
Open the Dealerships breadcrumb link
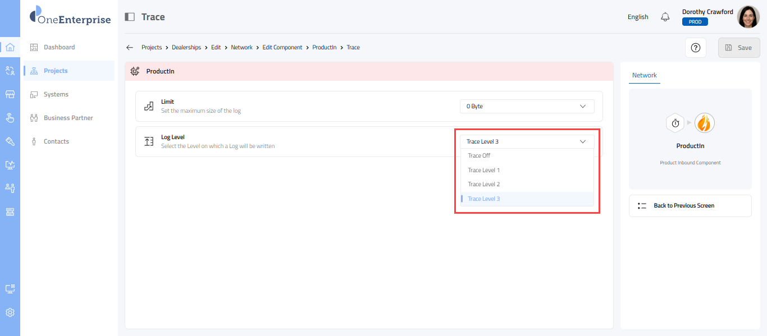[186, 48]
